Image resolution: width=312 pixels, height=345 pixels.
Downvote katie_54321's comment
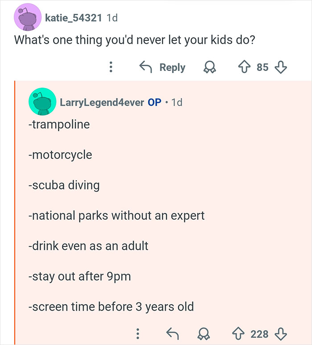pos(280,67)
